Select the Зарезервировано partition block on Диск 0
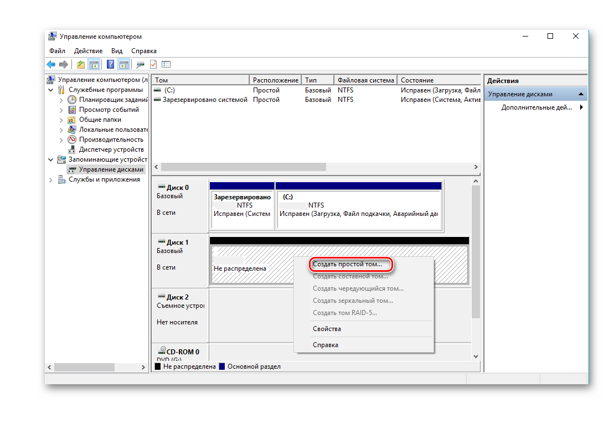This screenshot has height=444, width=604. point(242,206)
